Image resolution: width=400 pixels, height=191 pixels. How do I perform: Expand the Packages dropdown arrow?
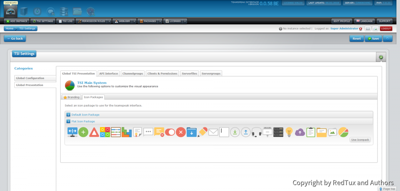[x=160, y=21]
